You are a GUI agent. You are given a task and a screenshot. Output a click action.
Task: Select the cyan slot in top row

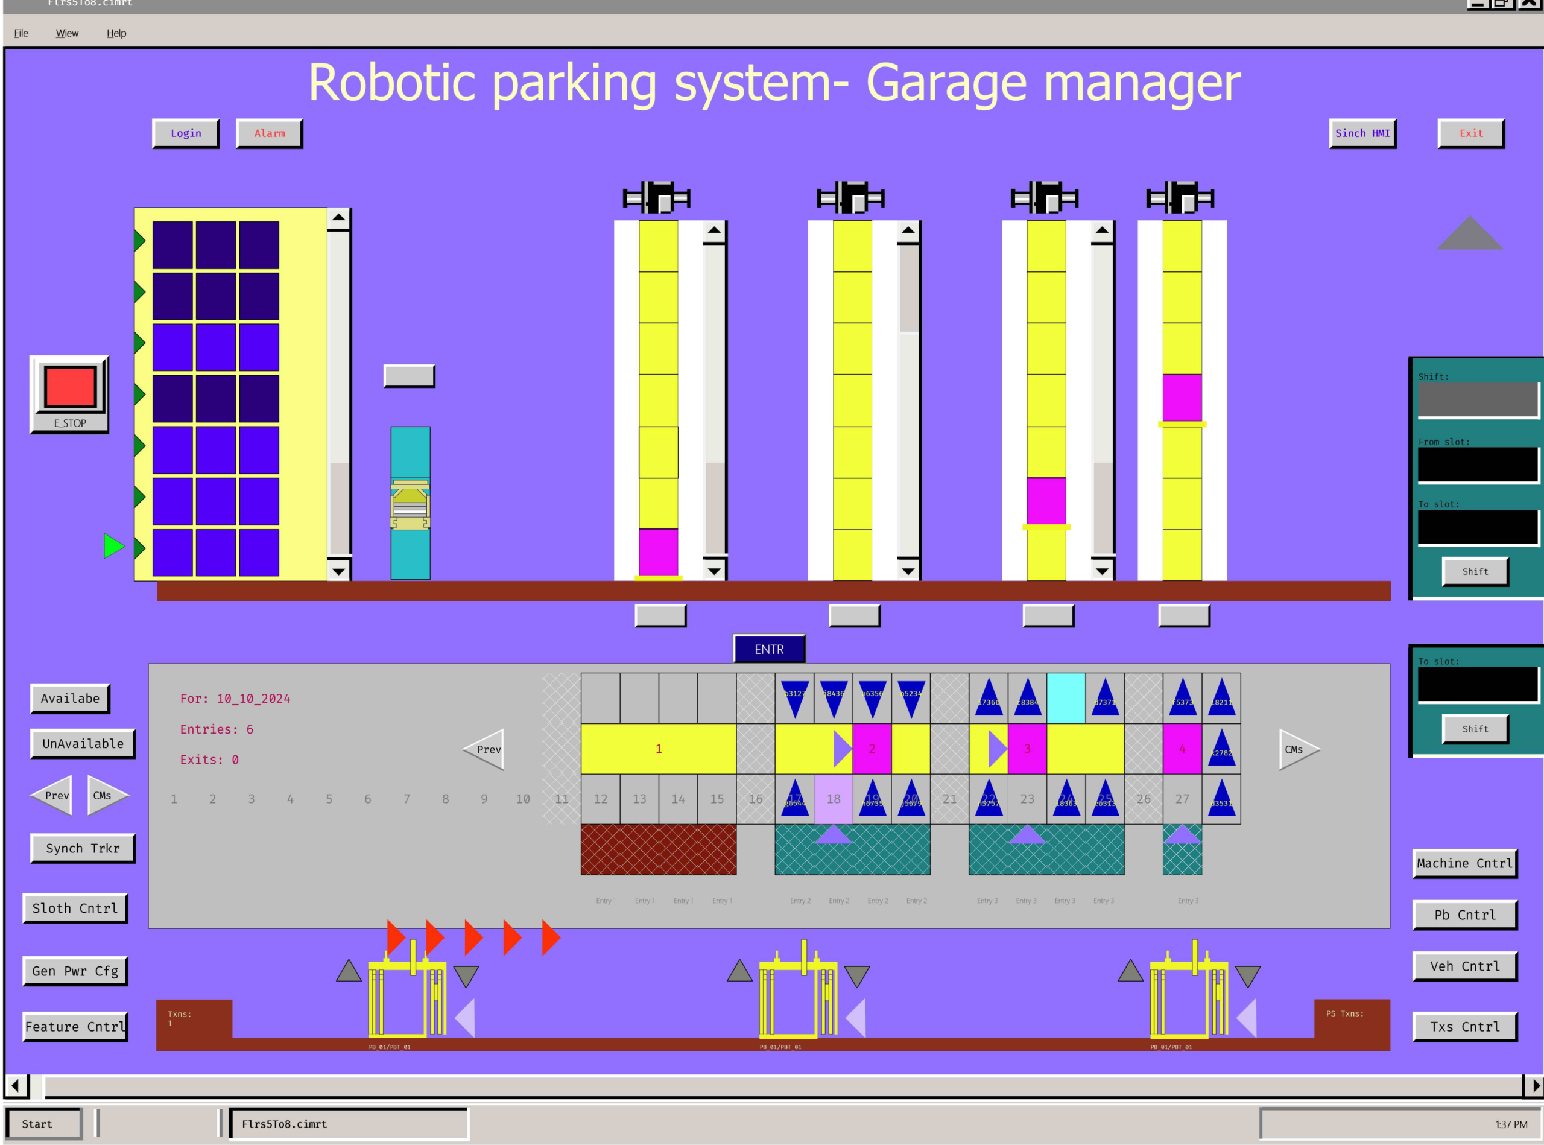(x=1065, y=698)
